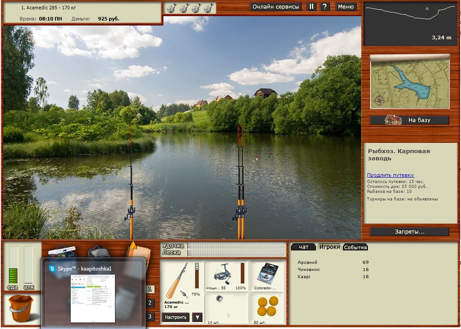Open the backpack icon

pyautogui.click(x=98, y=252)
